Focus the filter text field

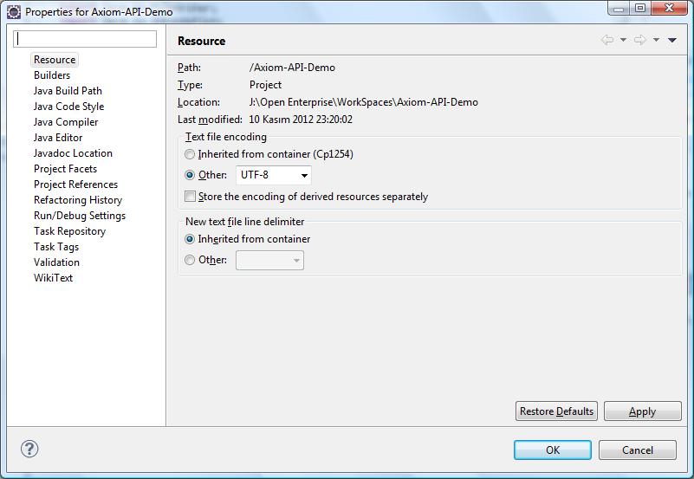click(85, 39)
